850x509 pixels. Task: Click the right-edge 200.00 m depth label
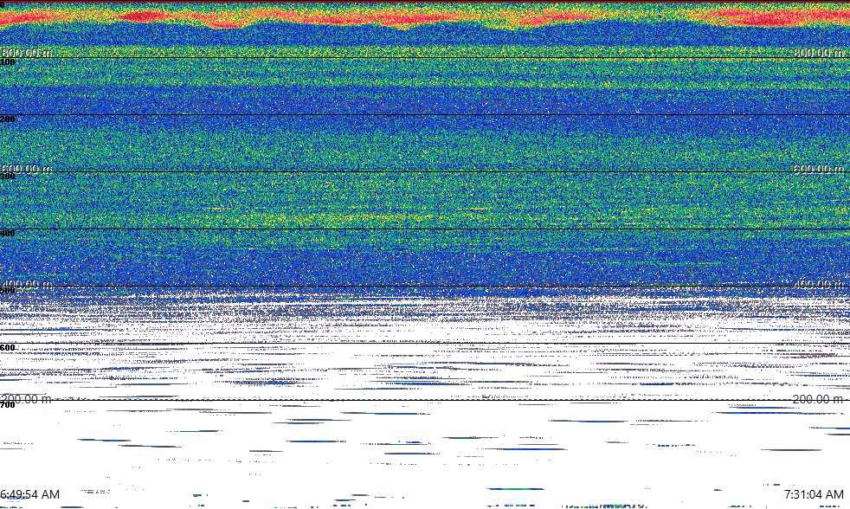tap(817, 399)
